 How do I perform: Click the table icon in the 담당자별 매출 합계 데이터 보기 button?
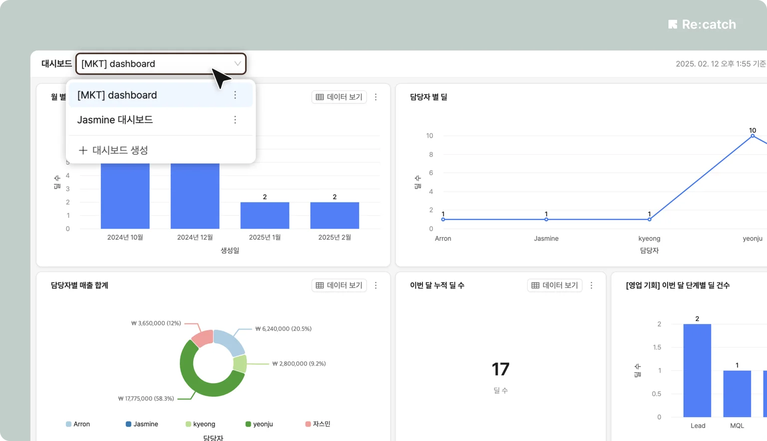point(320,285)
